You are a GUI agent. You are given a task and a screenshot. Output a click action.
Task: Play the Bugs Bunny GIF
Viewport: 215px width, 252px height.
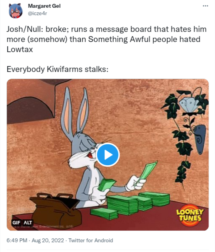(x=108, y=155)
